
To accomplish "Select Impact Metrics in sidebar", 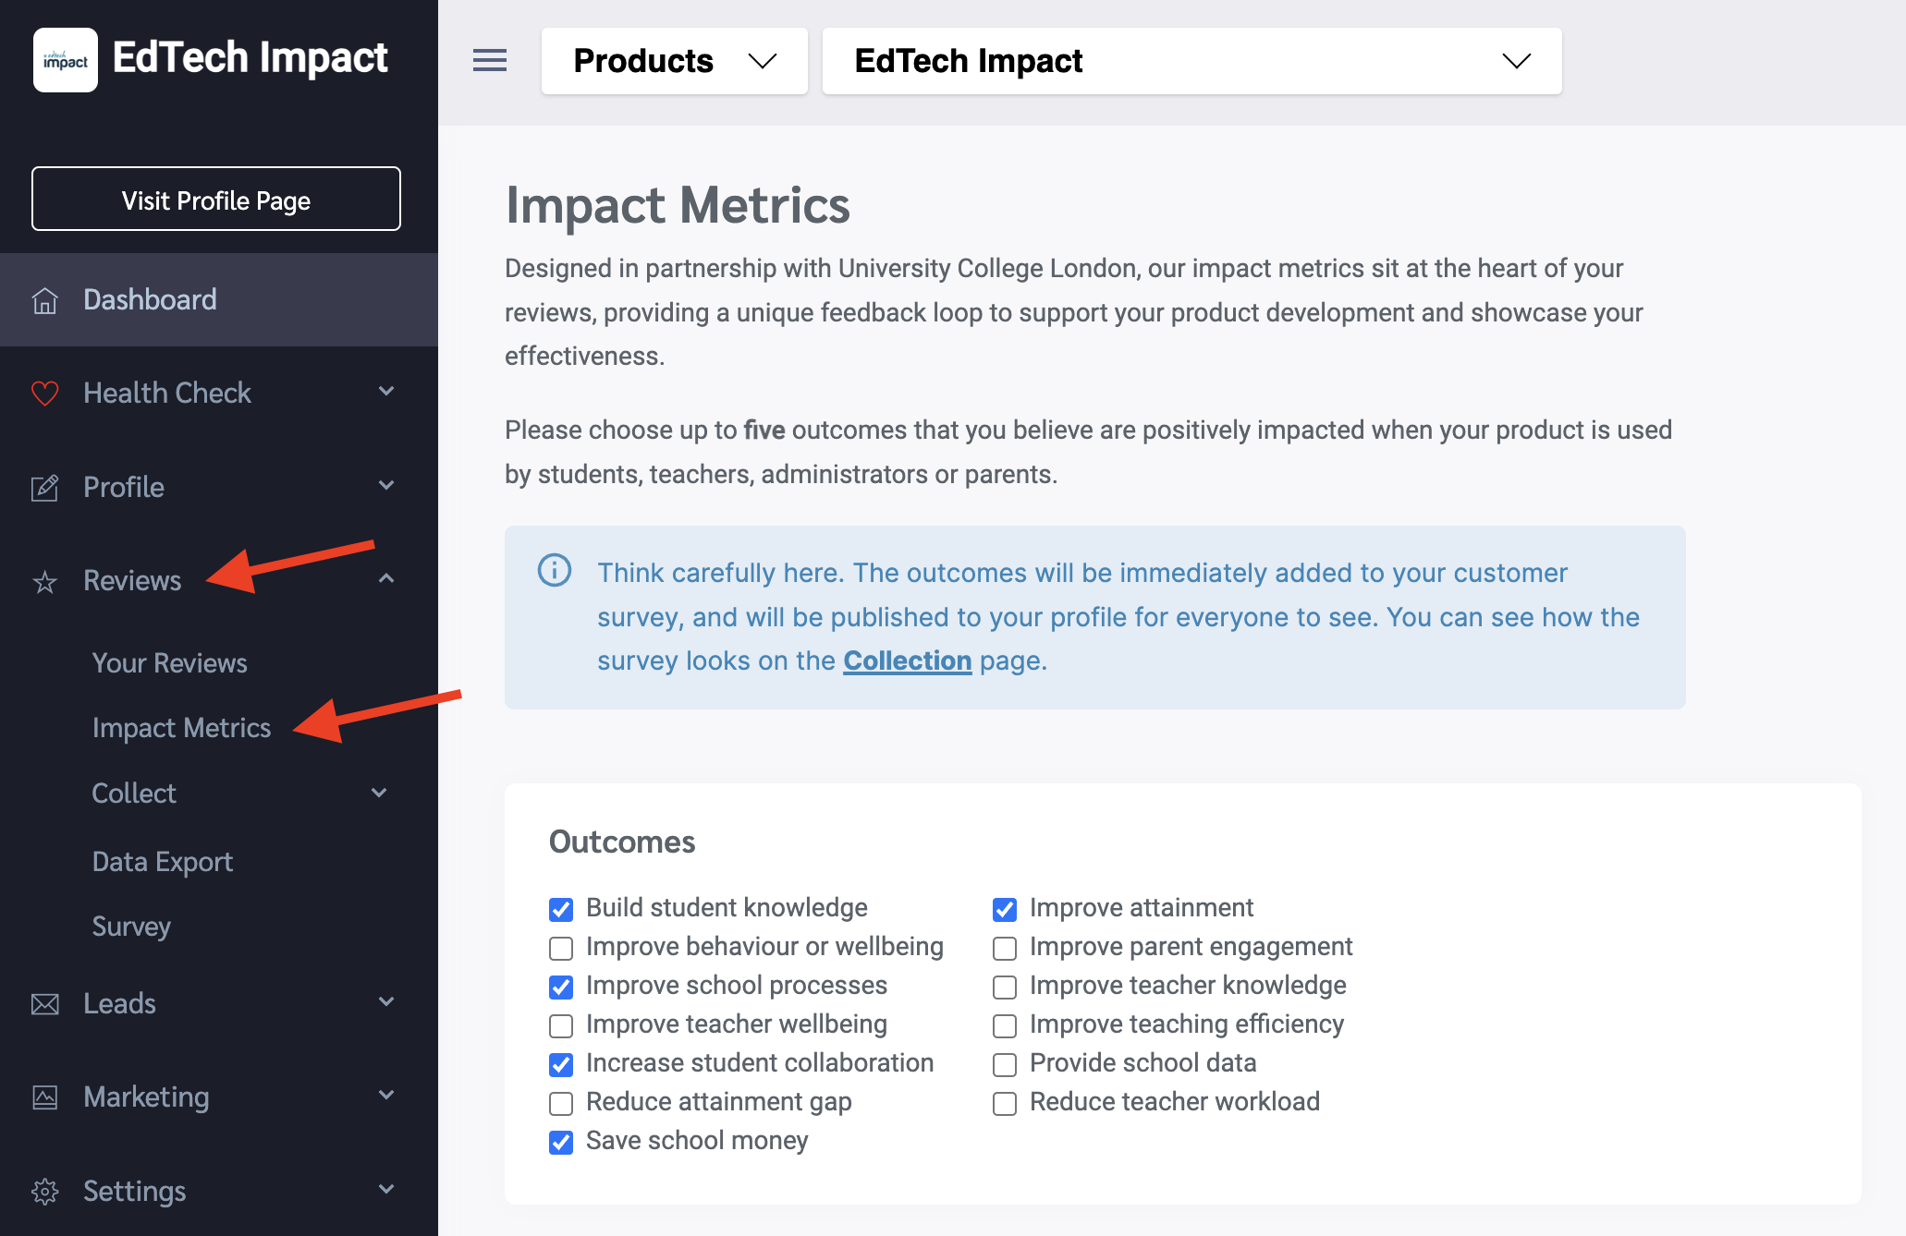I will click(181, 728).
